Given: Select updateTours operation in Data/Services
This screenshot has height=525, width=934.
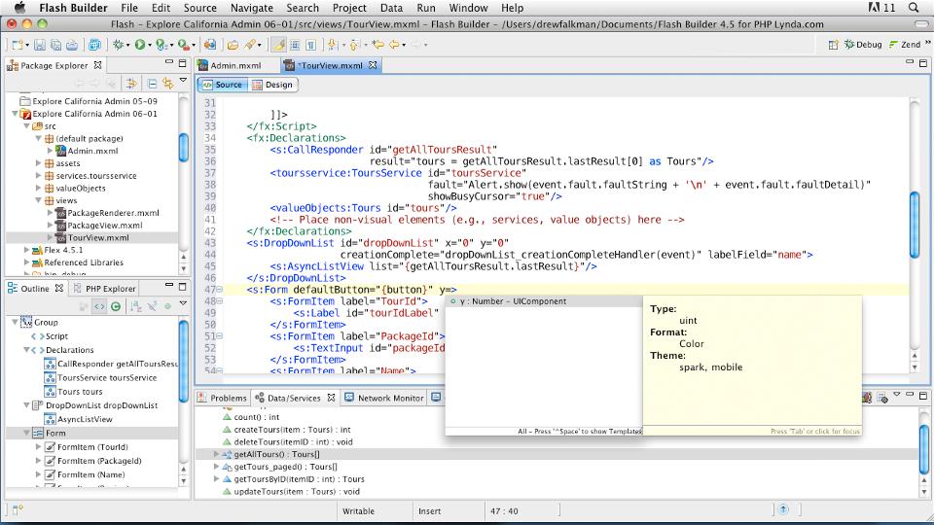Looking at the screenshot, I should coord(297,492).
